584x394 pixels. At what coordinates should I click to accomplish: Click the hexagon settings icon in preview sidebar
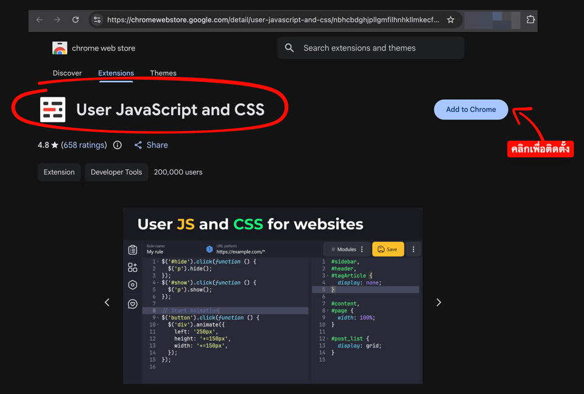pyautogui.click(x=133, y=285)
